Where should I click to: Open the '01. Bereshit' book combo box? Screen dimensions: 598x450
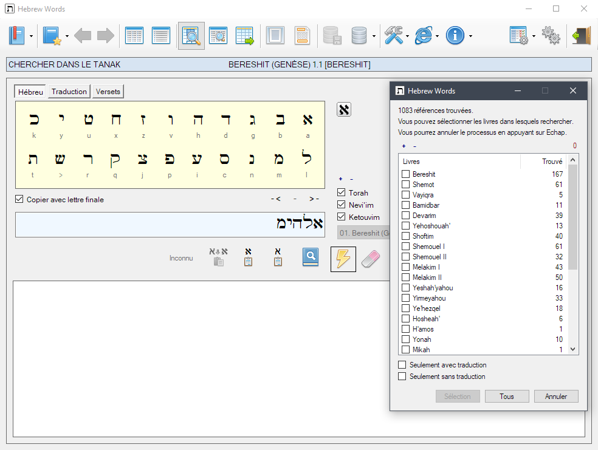(363, 233)
